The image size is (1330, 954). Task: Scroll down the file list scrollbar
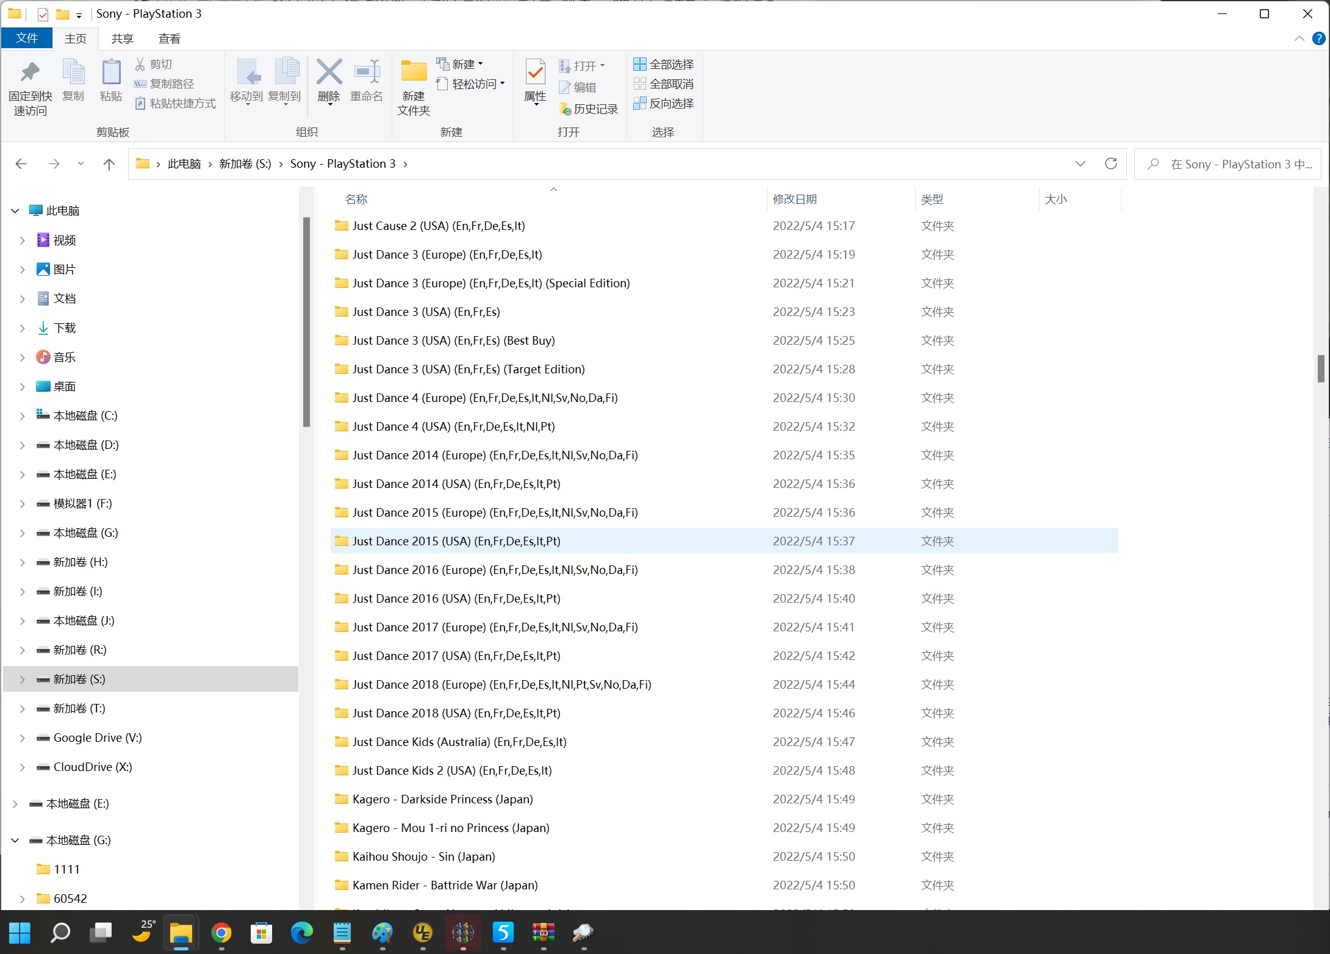pyautogui.click(x=1323, y=897)
